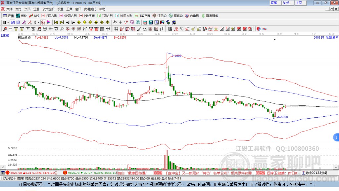
Task: Open the 工具 menu
Action: coord(69,9)
